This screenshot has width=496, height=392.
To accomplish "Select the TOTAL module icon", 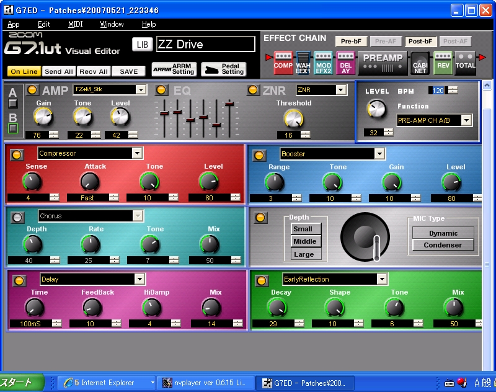I will tap(465, 63).
